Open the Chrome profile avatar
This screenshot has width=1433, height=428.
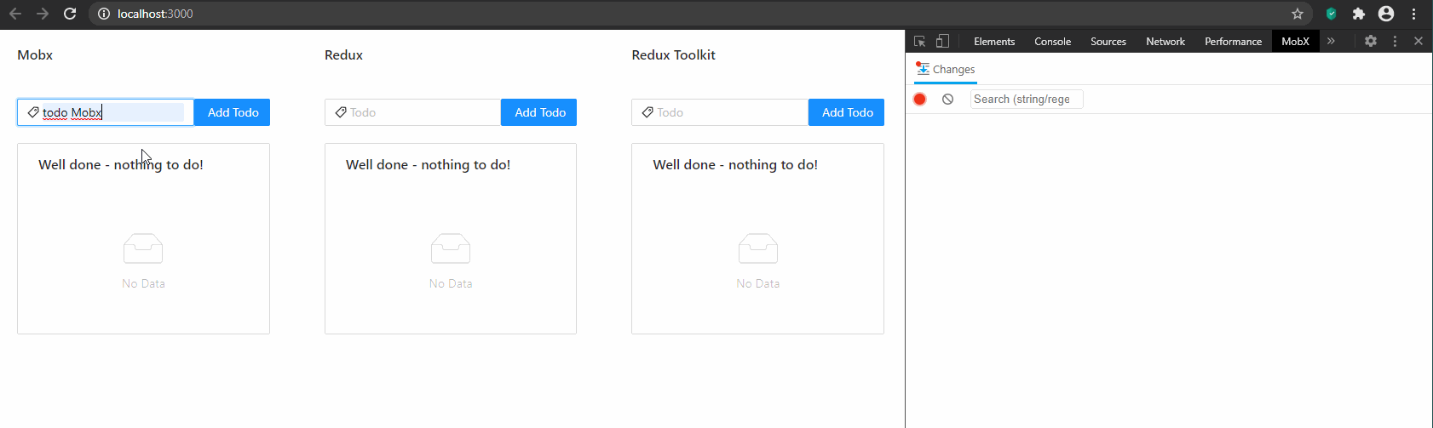[x=1386, y=14]
